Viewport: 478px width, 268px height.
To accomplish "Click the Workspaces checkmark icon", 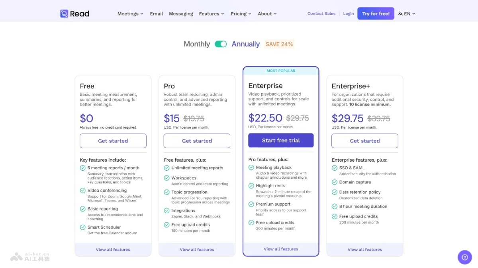I will [167, 178].
